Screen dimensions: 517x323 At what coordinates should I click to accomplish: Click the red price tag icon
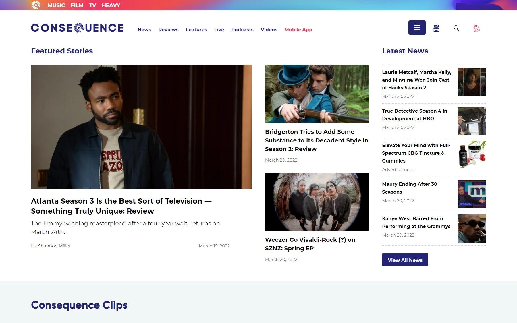[x=476, y=28]
